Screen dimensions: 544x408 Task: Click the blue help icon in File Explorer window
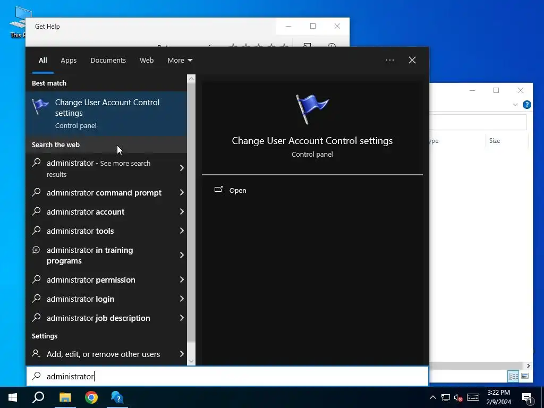coord(526,105)
